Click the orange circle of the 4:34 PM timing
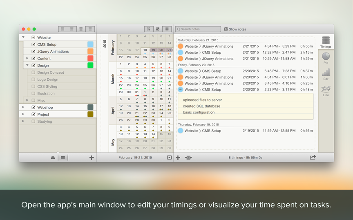This screenshot has width=353, height=220. point(180,46)
